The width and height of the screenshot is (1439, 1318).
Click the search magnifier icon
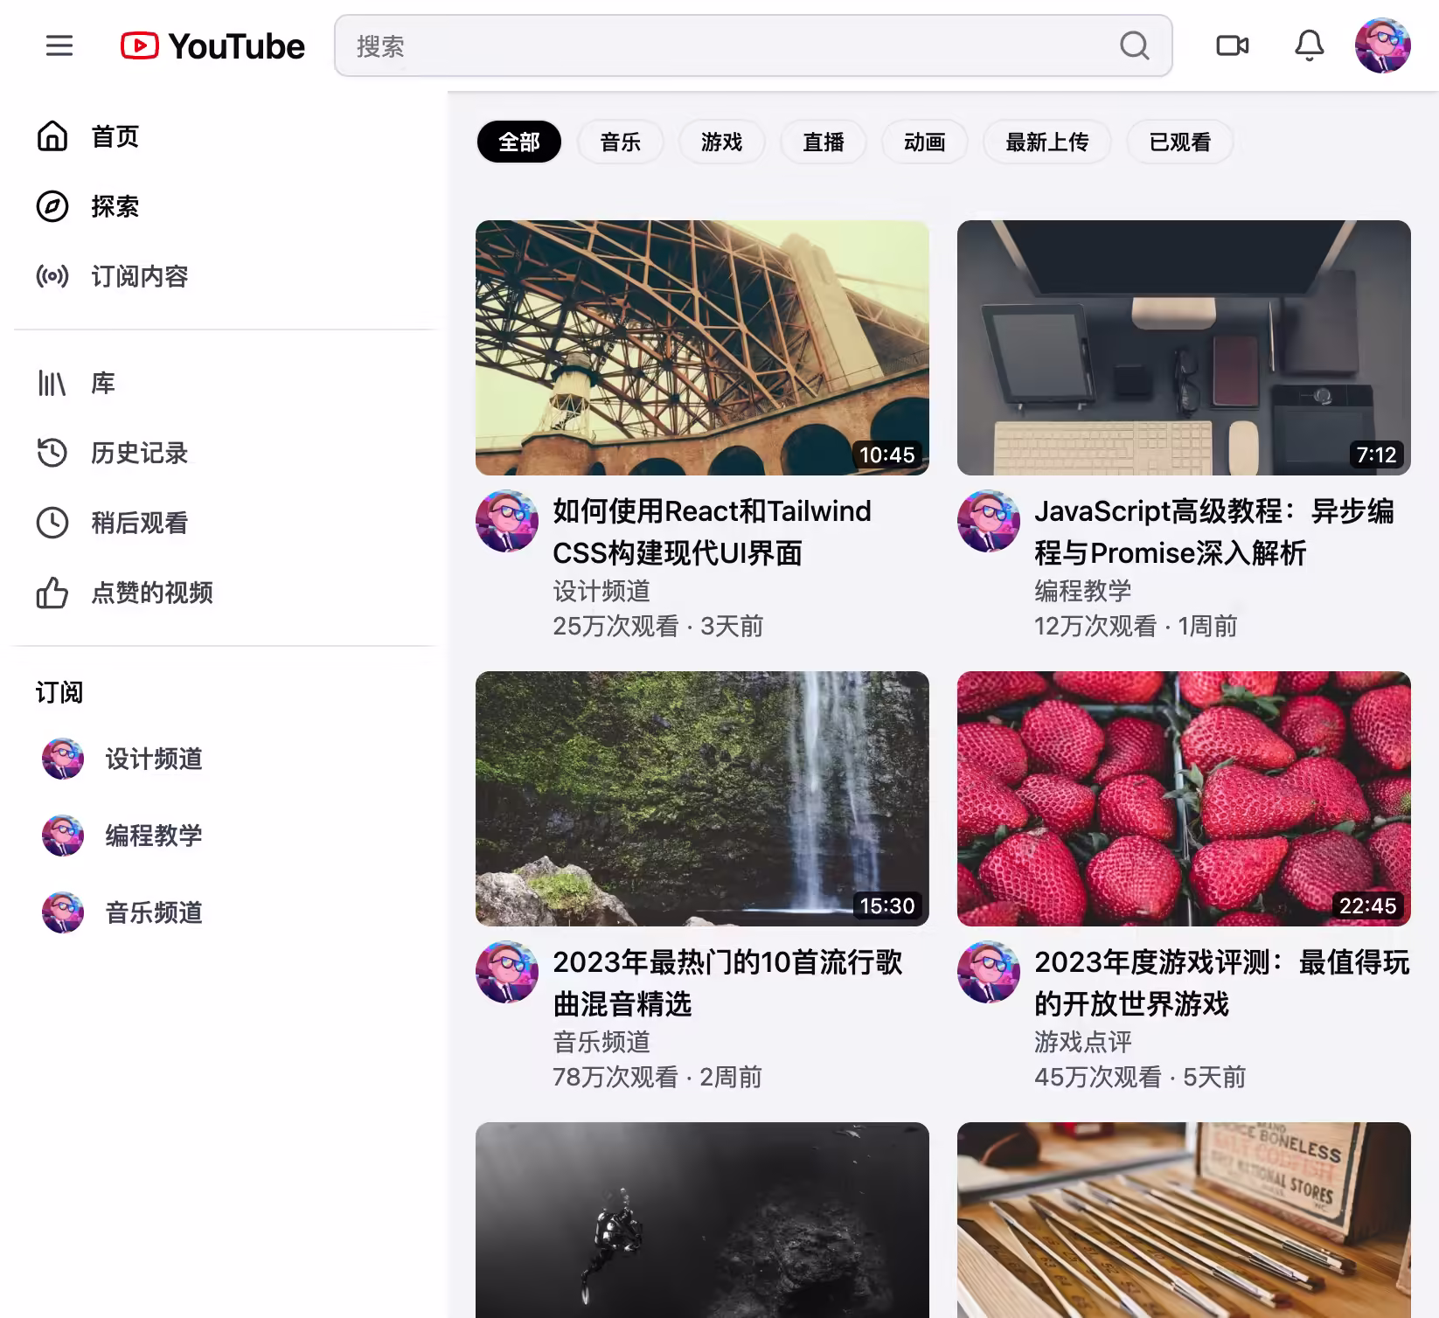coord(1134,45)
